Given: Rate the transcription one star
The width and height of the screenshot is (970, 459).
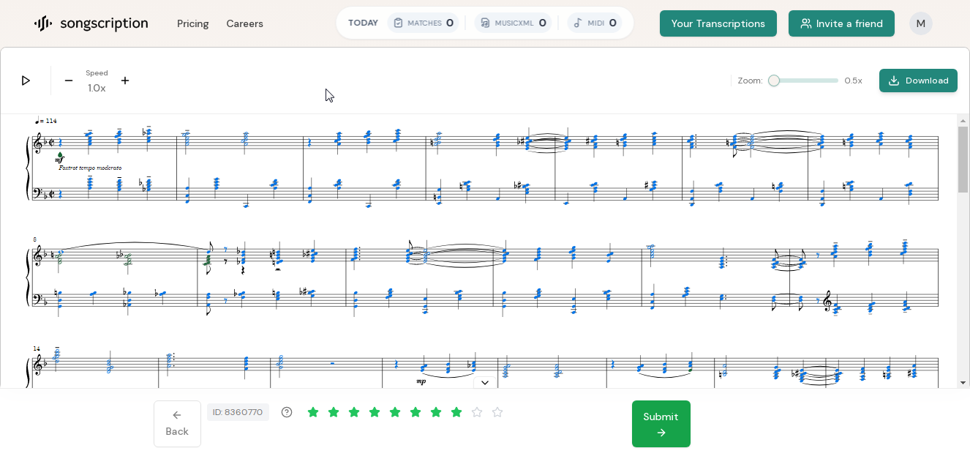Looking at the screenshot, I should tap(313, 412).
